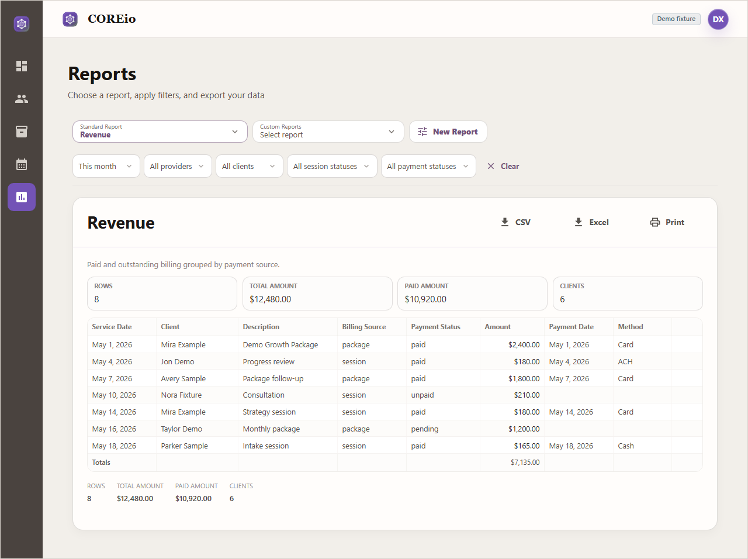Open the Calendar sidebar icon
This screenshot has width=748, height=559.
[22, 164]
